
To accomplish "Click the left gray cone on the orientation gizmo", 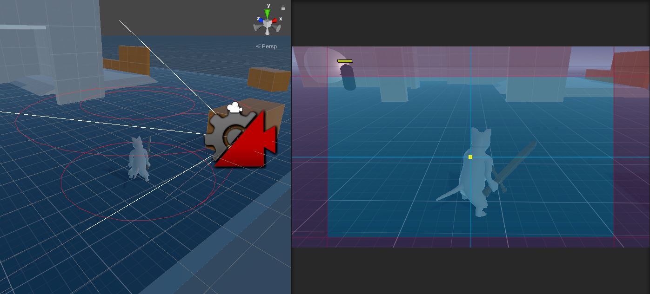I will pyautogui.click(x=257, y=28).
